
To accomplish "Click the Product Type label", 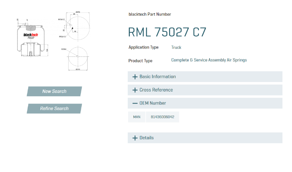I will 141,61.
